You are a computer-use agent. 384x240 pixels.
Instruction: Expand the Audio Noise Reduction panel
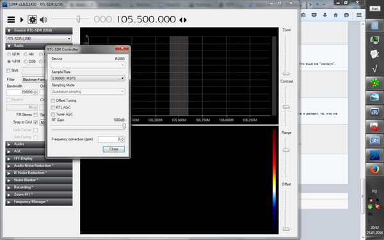[x=39, y=166]
